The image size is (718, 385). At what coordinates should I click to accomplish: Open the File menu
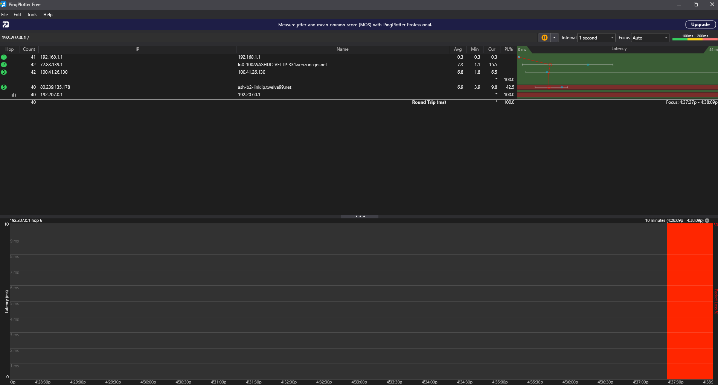(x=5, y=15)
